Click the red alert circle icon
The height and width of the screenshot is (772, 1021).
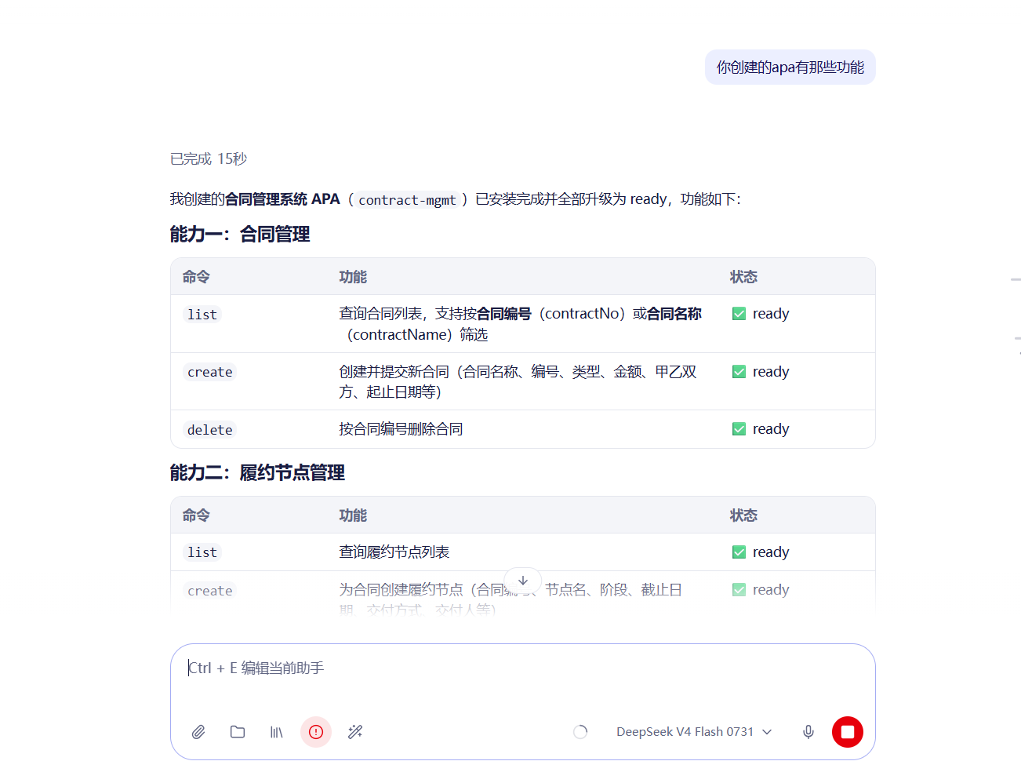(x=316, y=732)
